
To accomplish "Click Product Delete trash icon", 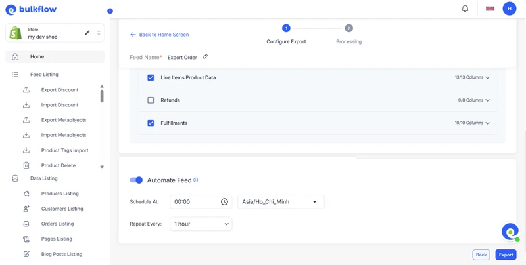I will [x=26, y=165].
